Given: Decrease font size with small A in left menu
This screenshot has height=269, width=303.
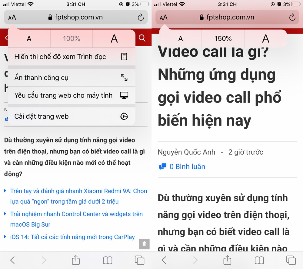Looking at the screenshot, I should [29, 39].
